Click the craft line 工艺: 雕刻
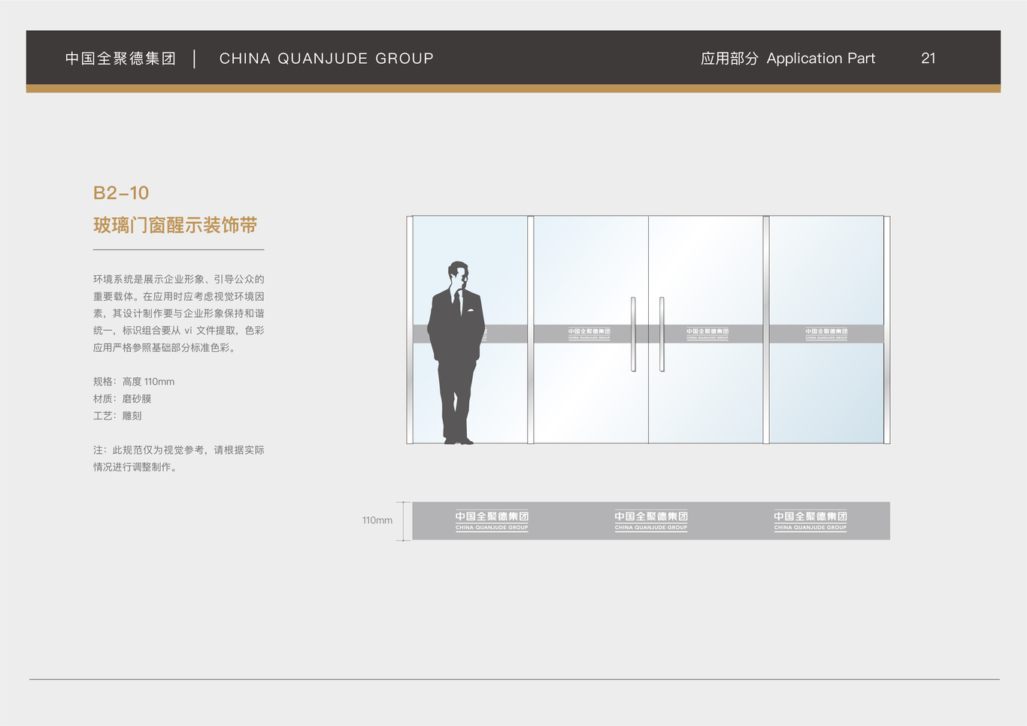This screenshot has height=726, width=1027. point(117,416)
